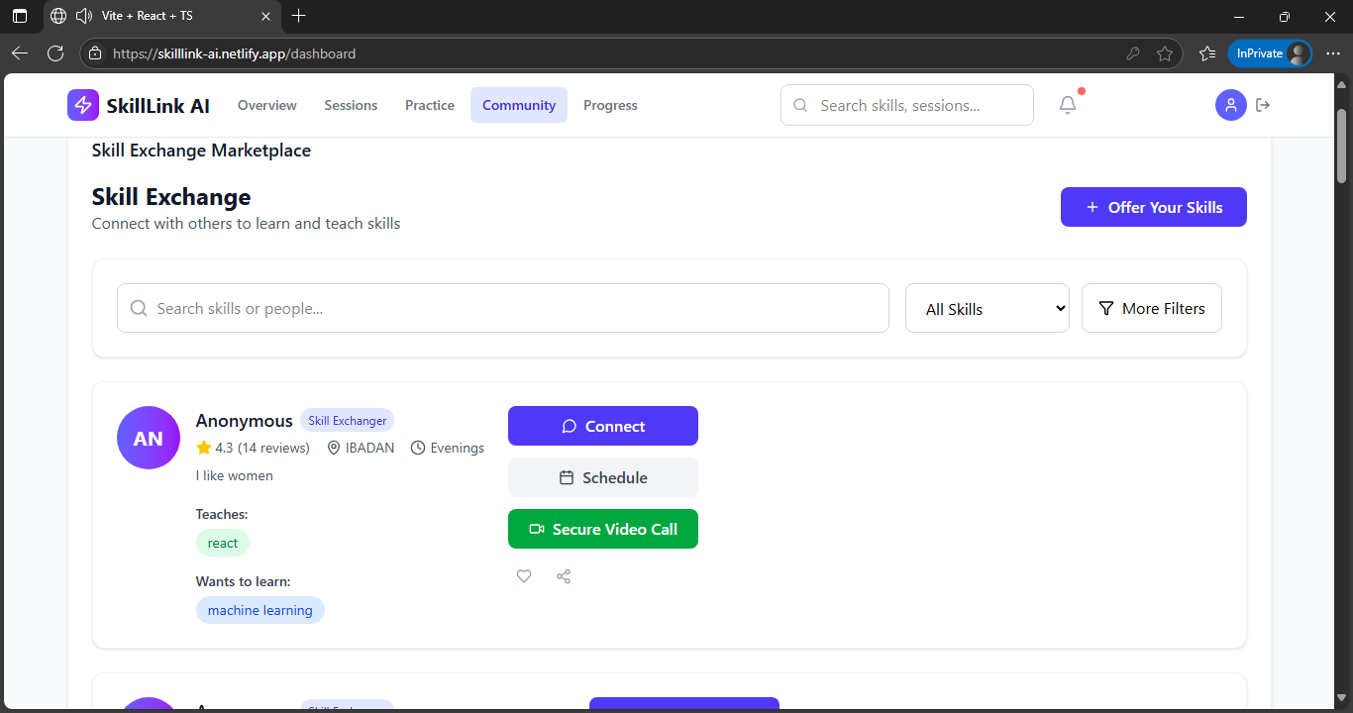Click the 4.3 (14 reviews) rating
The height and width of the screenshot is (713, 1353).
(254, 448)
